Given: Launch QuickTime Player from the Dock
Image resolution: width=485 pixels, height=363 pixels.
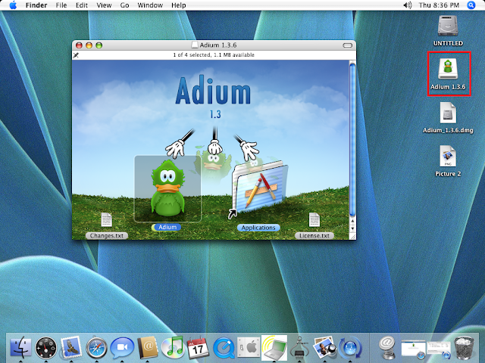Looking at the screenshot, I should 224,348.
